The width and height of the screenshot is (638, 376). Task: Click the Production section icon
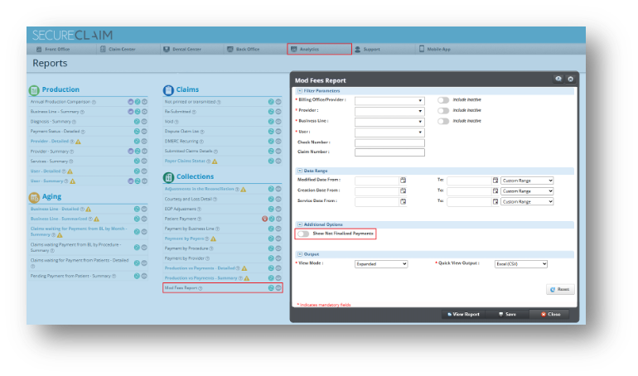34,89
